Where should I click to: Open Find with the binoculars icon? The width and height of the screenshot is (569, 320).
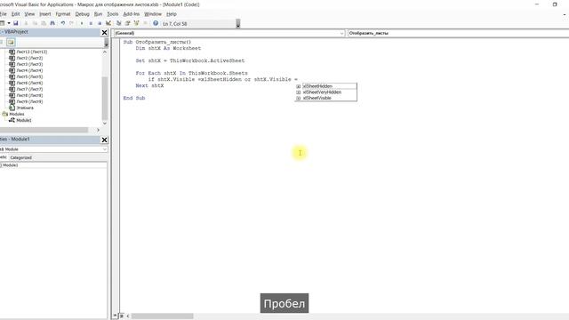tap(52, 23)
